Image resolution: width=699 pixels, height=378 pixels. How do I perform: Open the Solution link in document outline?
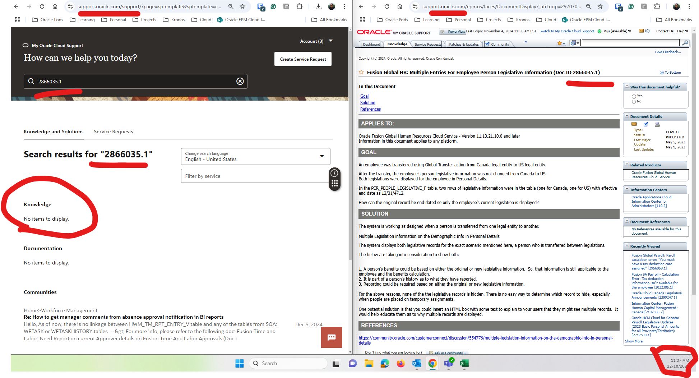367,102
